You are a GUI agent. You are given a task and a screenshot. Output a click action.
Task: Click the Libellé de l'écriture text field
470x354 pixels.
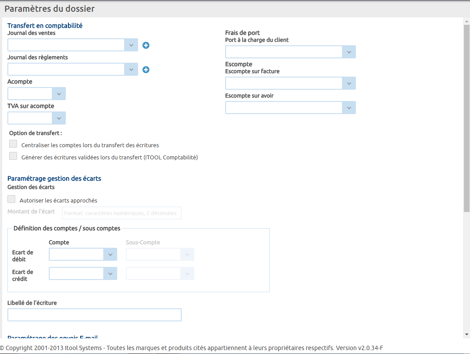point(94,315)
